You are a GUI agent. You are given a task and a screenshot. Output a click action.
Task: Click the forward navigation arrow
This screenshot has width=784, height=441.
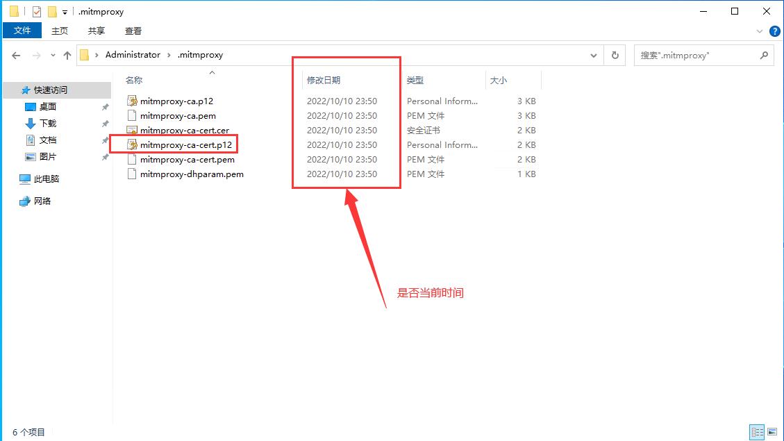point(37,56)
